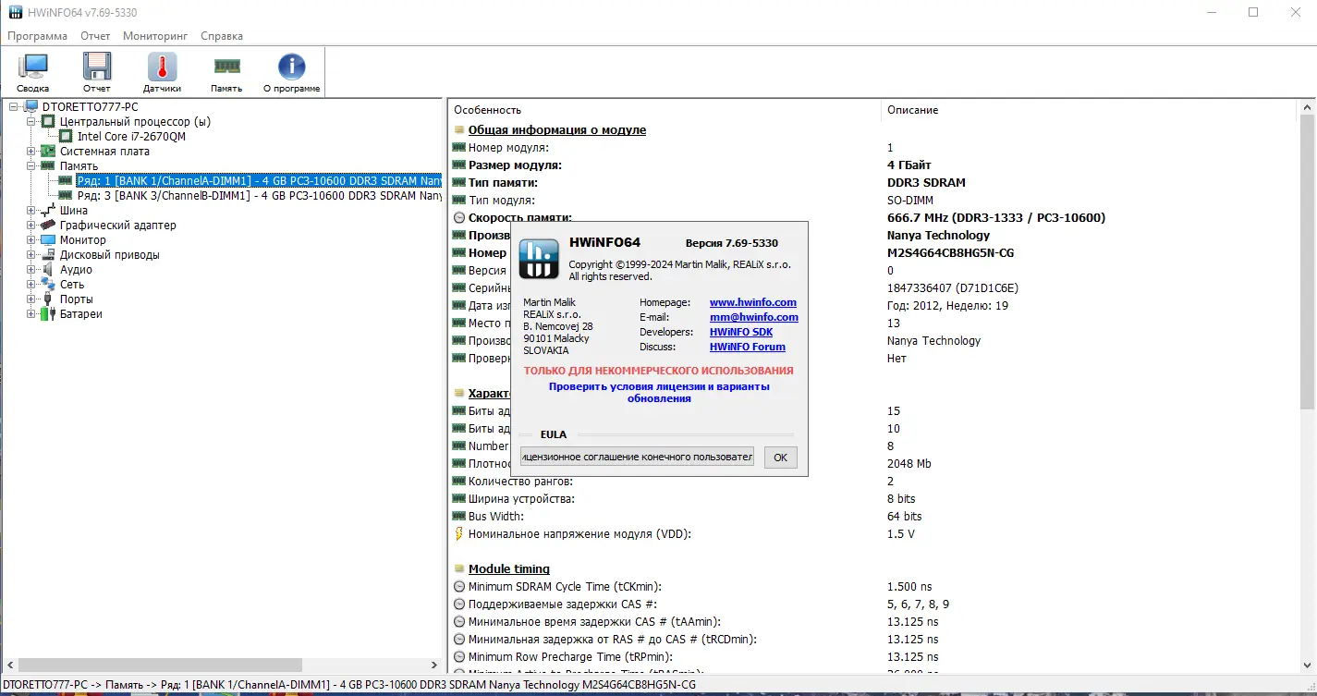This screenshot has height=696, width=1317.
Task: Click the HWiNFO64 logo in About dialog
Action: coord(539,258)
